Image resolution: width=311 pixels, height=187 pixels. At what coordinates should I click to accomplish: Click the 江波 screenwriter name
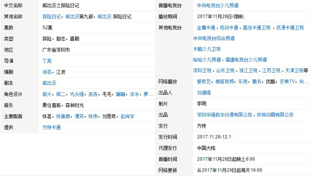tap(61, 72)
